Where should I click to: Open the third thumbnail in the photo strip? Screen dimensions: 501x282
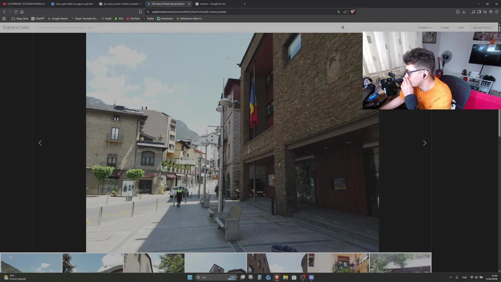tap(154, 263)
